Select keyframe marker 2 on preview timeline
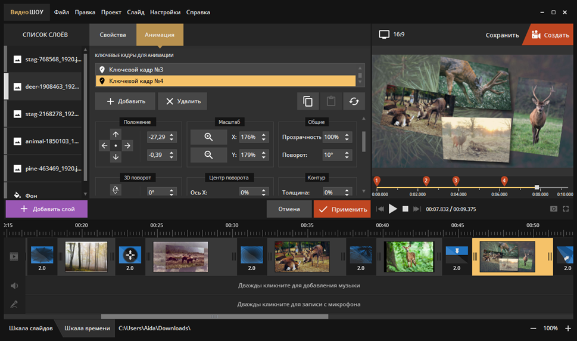The image size is (577, 341). (x=426, y=181)
